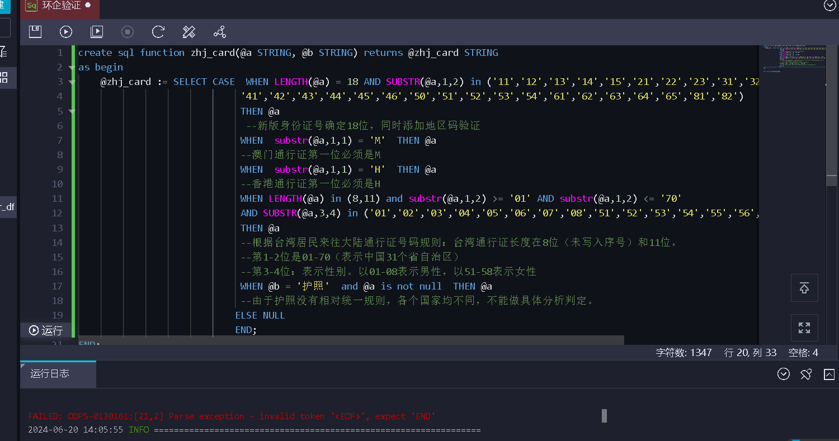Click the END; statement on line 20

pos(246,330)
